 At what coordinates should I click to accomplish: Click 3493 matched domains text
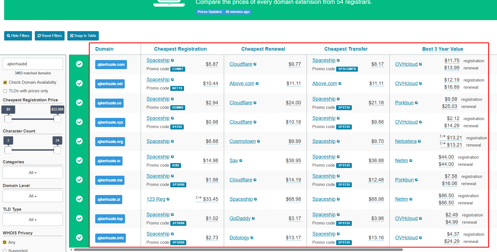(33, 73)
